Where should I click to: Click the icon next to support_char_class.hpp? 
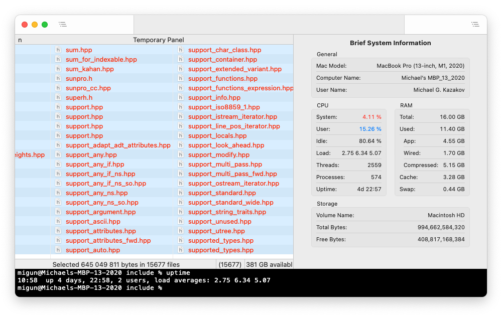[x=181, y=50]
